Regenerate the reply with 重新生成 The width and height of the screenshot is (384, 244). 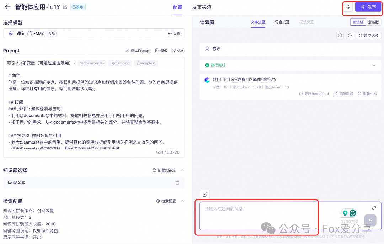pyautogui.click(x=367, y=94)
